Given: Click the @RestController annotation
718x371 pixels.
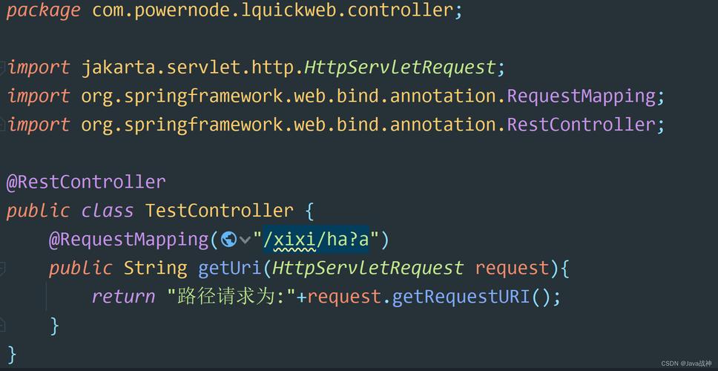Looking at the screenshot, I should point(86,182).
